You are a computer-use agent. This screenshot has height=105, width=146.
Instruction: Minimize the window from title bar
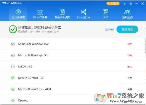click(137, 4)
